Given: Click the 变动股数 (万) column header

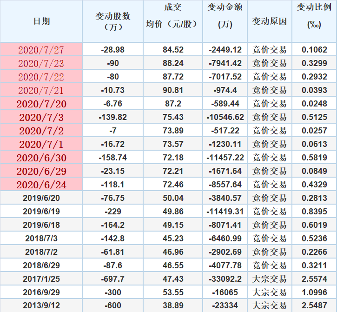Looking at the screenshot, I should pos(113,21).
